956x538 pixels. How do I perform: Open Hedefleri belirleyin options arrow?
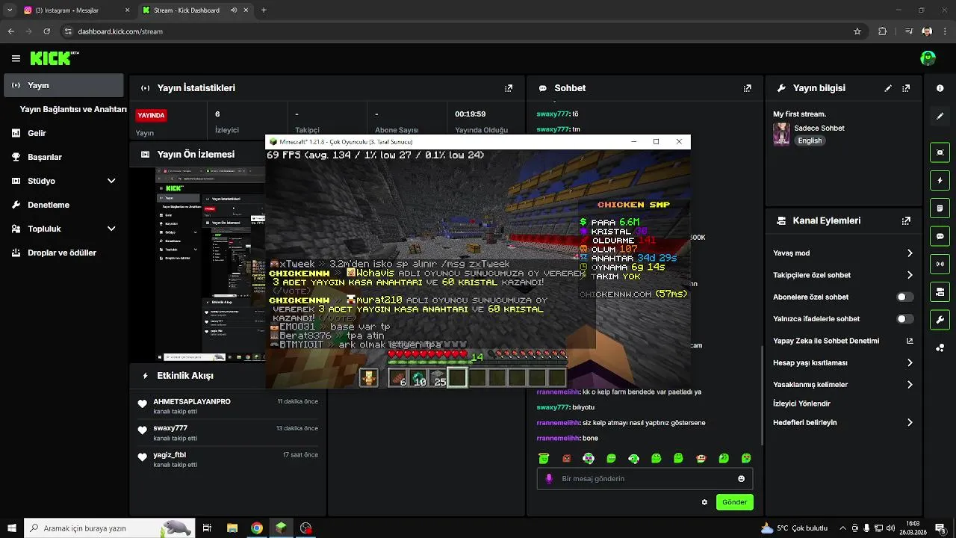(x=910, y=422)
